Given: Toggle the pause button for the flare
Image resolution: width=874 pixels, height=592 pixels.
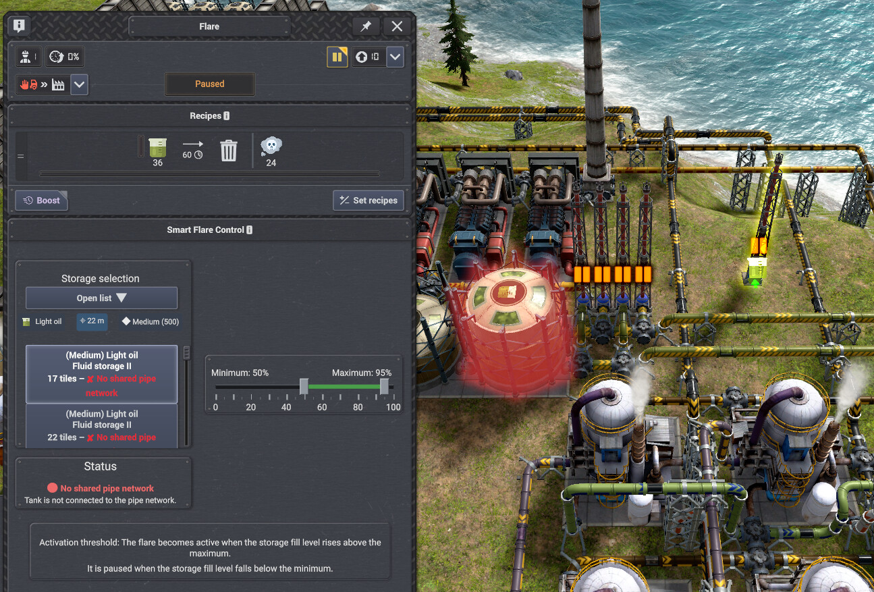Looking at the screenshot, I should [x=337, y=57].
